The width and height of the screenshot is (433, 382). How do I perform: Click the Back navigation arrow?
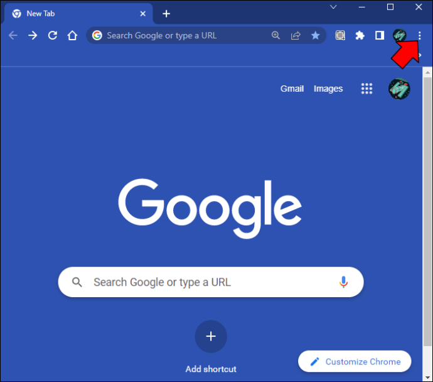(x=13, y=35)
